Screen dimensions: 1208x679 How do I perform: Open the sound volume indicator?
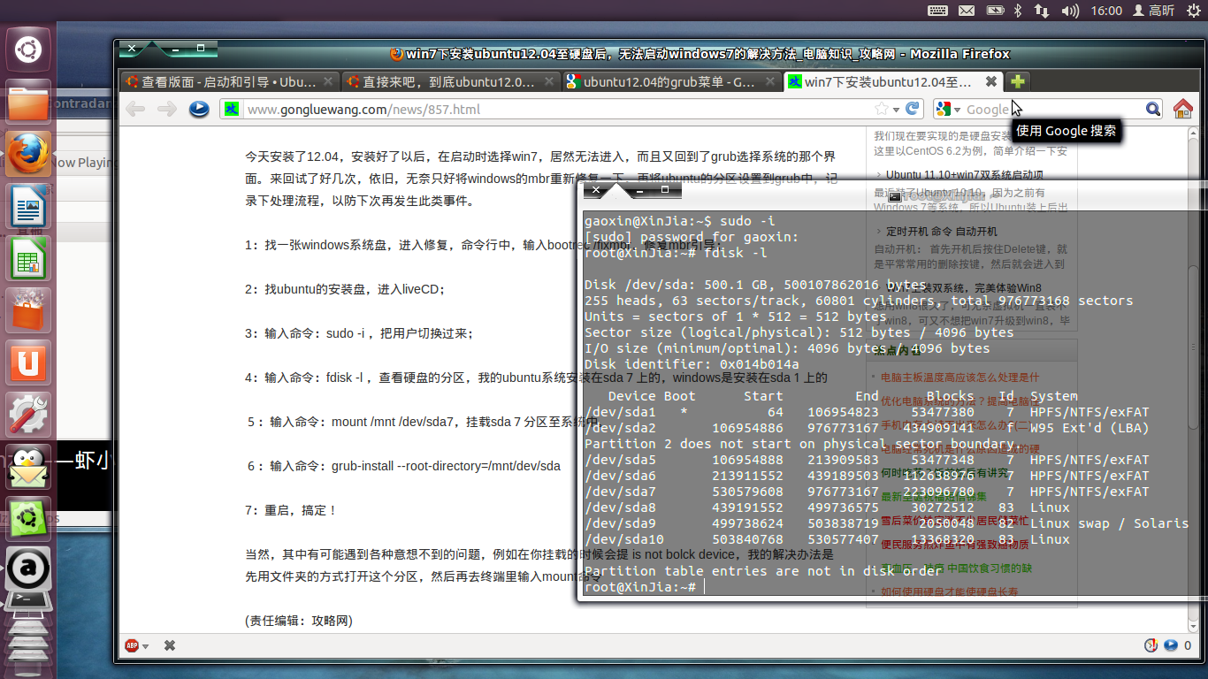1070,11
